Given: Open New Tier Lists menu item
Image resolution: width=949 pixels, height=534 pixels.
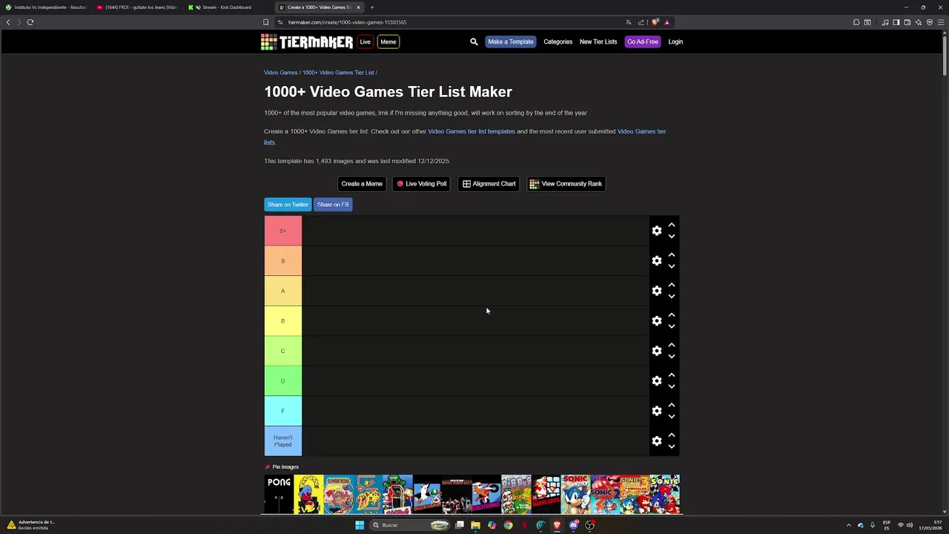Looking at the screenshot, I should coord(598,42).
